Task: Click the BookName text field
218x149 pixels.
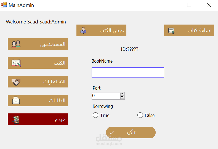Action: (x=128, y=72)
